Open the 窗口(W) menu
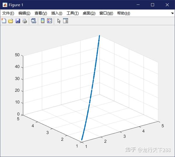 (106, 13)
